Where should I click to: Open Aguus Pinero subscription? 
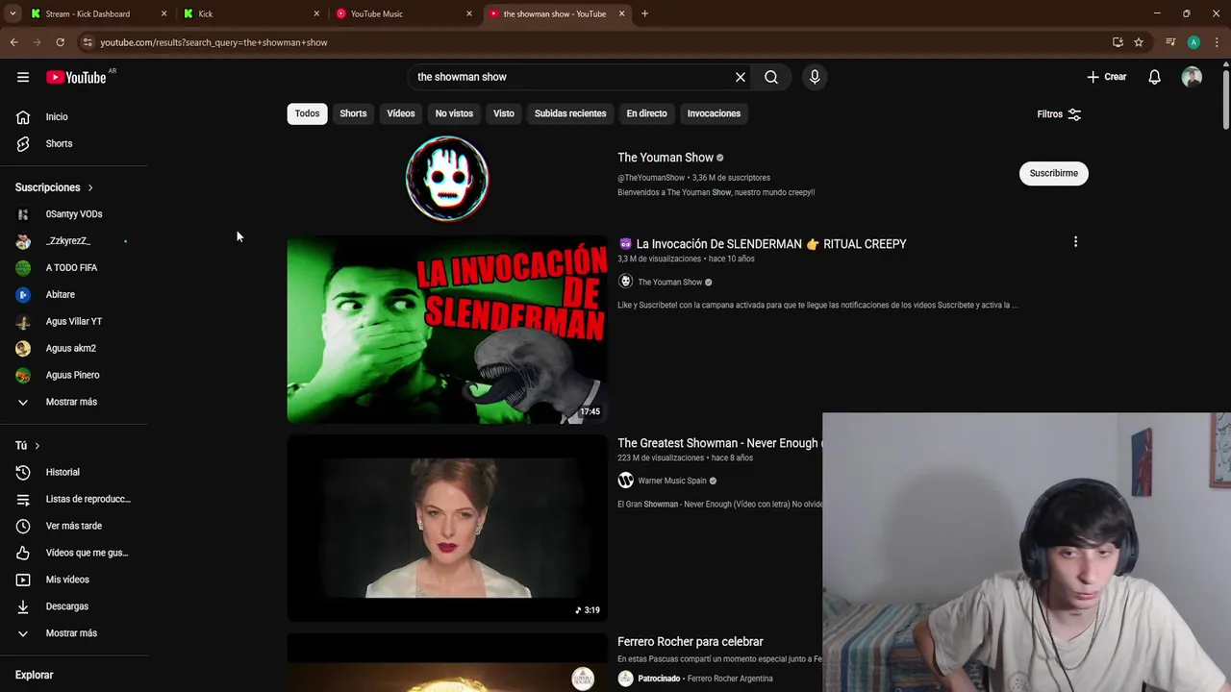pos(74,375)
